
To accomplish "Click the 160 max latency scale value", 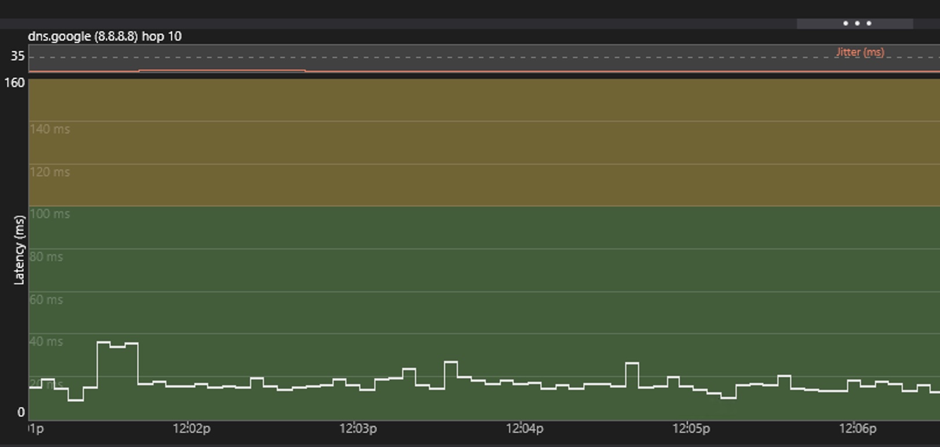I will [x=15, y=83].
